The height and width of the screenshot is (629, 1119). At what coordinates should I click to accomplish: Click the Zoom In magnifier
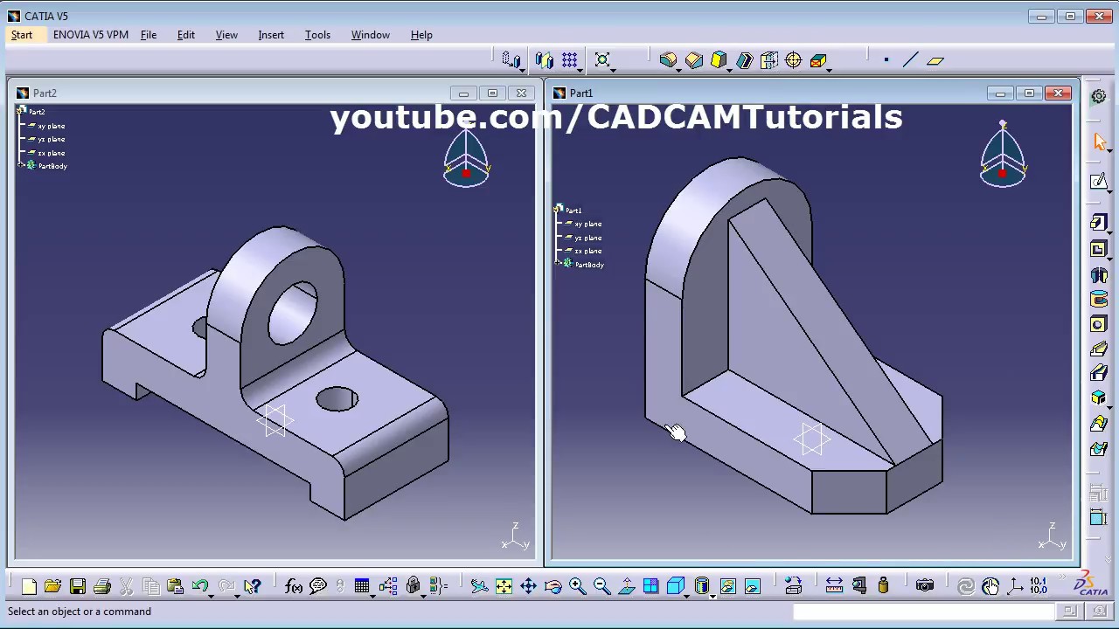pyautogui.click(x=577, y=586)
